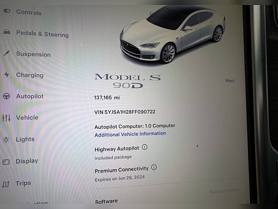Screen dimensions: 278x209
Task: Tap the Trips route icon
Action: pos(6,184)
